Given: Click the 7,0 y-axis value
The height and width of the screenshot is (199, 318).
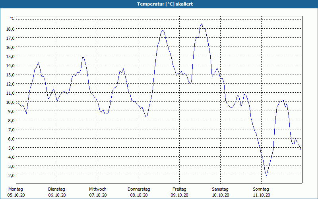Looking at the screenshot, I should pyautogui.click(x=12, y=130).
